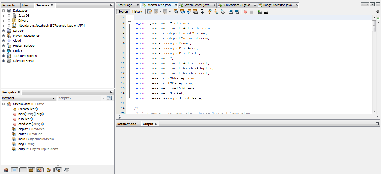The height and width of the screenshot is (174, 381).
Task: Shift the current line left
Action: click(231, 12)
